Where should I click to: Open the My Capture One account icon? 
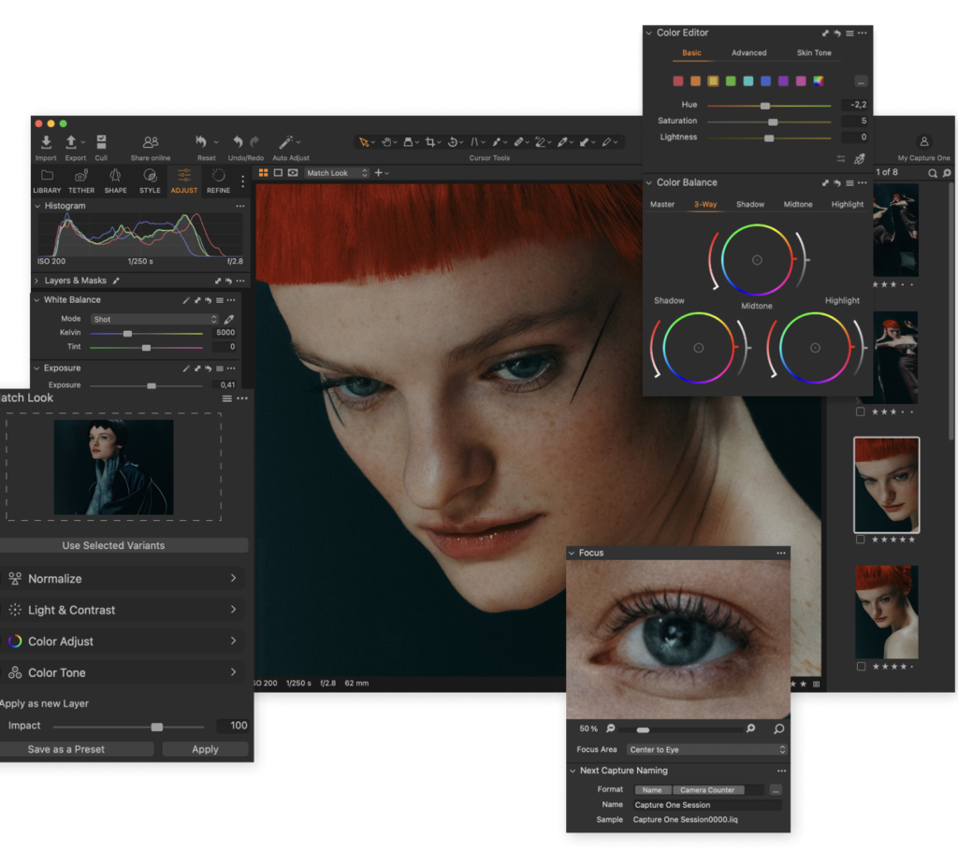click(923, 142)
